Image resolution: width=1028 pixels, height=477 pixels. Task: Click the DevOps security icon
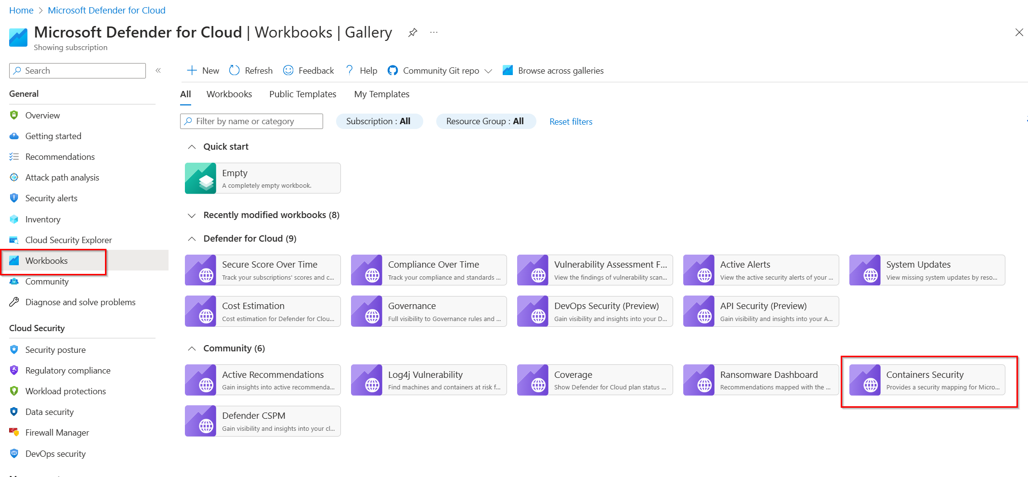14,453
